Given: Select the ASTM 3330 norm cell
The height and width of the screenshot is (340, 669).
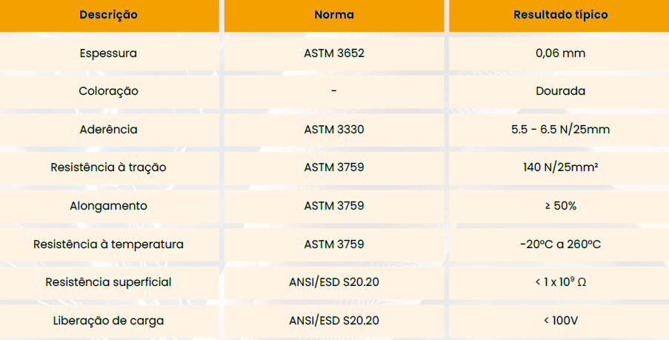Looking at the screenshot, I should click(334, 130).
